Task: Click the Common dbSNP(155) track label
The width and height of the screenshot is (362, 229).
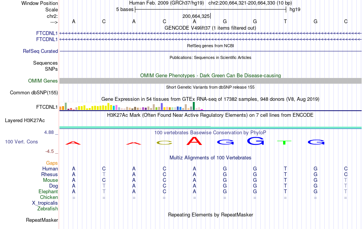Action: [x=34, y=92]
